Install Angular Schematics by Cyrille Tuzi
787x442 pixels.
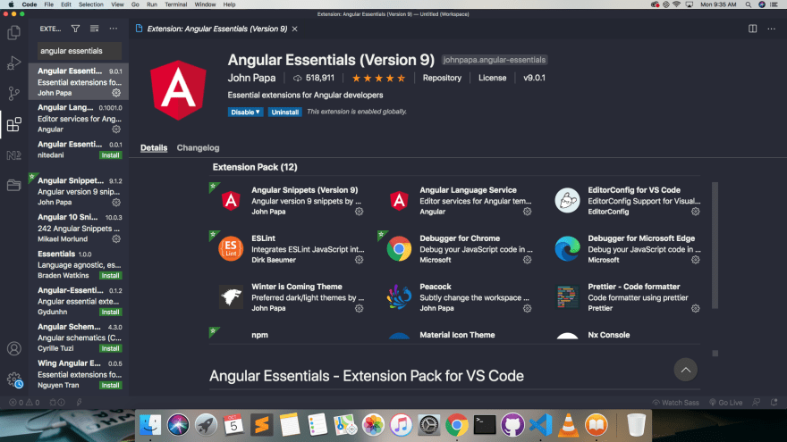(x=110, y=348)
